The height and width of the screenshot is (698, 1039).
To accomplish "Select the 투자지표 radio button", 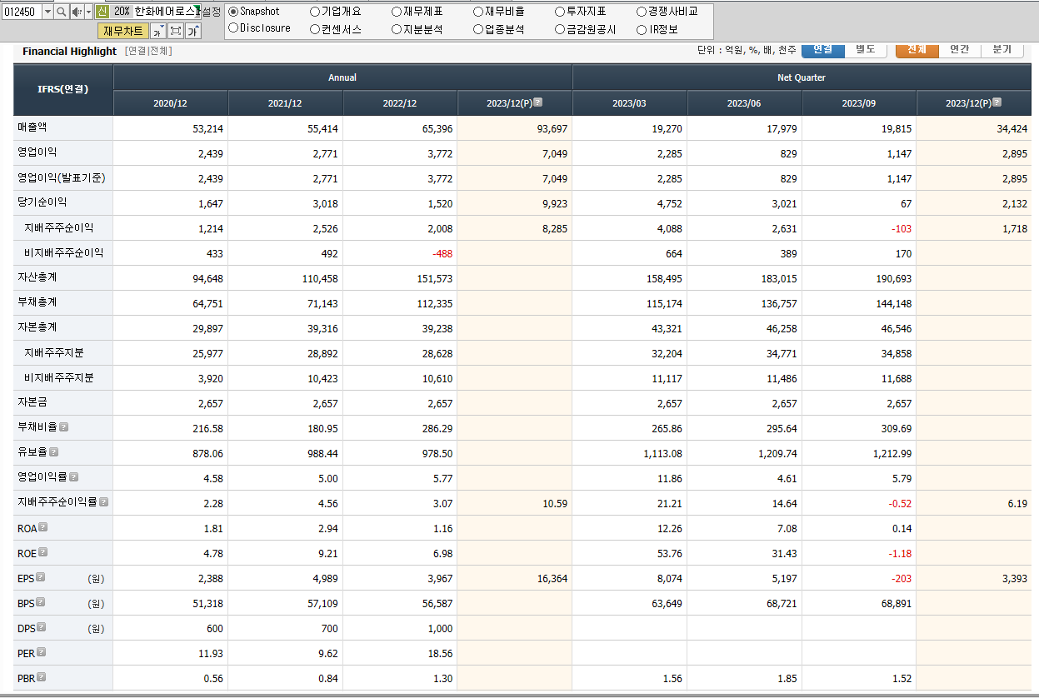I will point(560,12).
